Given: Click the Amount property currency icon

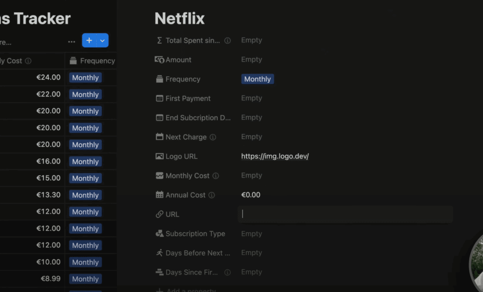Looking at the screenshot, I should pyautogui.click(x=159, y=60).
